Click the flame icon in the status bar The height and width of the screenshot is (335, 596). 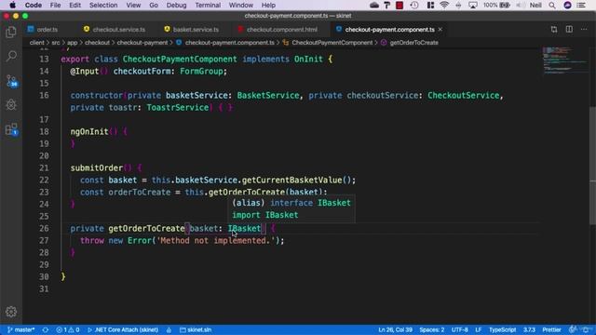(169, 329)
